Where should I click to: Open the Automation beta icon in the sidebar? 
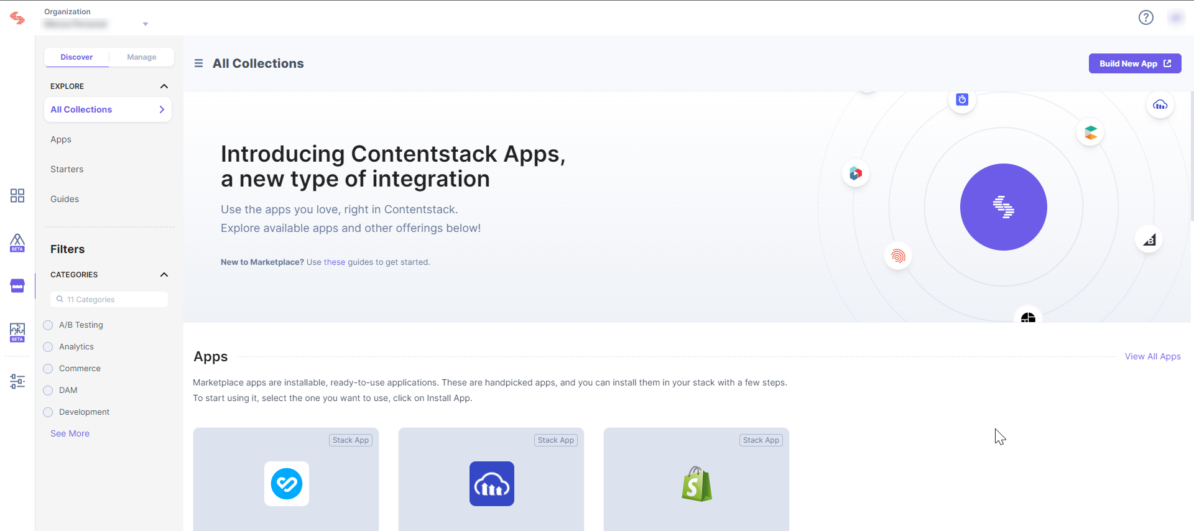(x=17, y=332)
